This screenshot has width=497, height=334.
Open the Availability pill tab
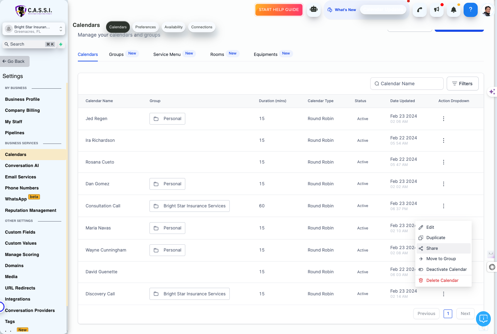coord(174,27)
